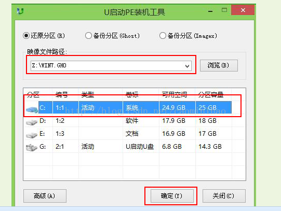This screenshot has height=211, width=281.
Task: Click the 卷标 column header
Action: 132,94
